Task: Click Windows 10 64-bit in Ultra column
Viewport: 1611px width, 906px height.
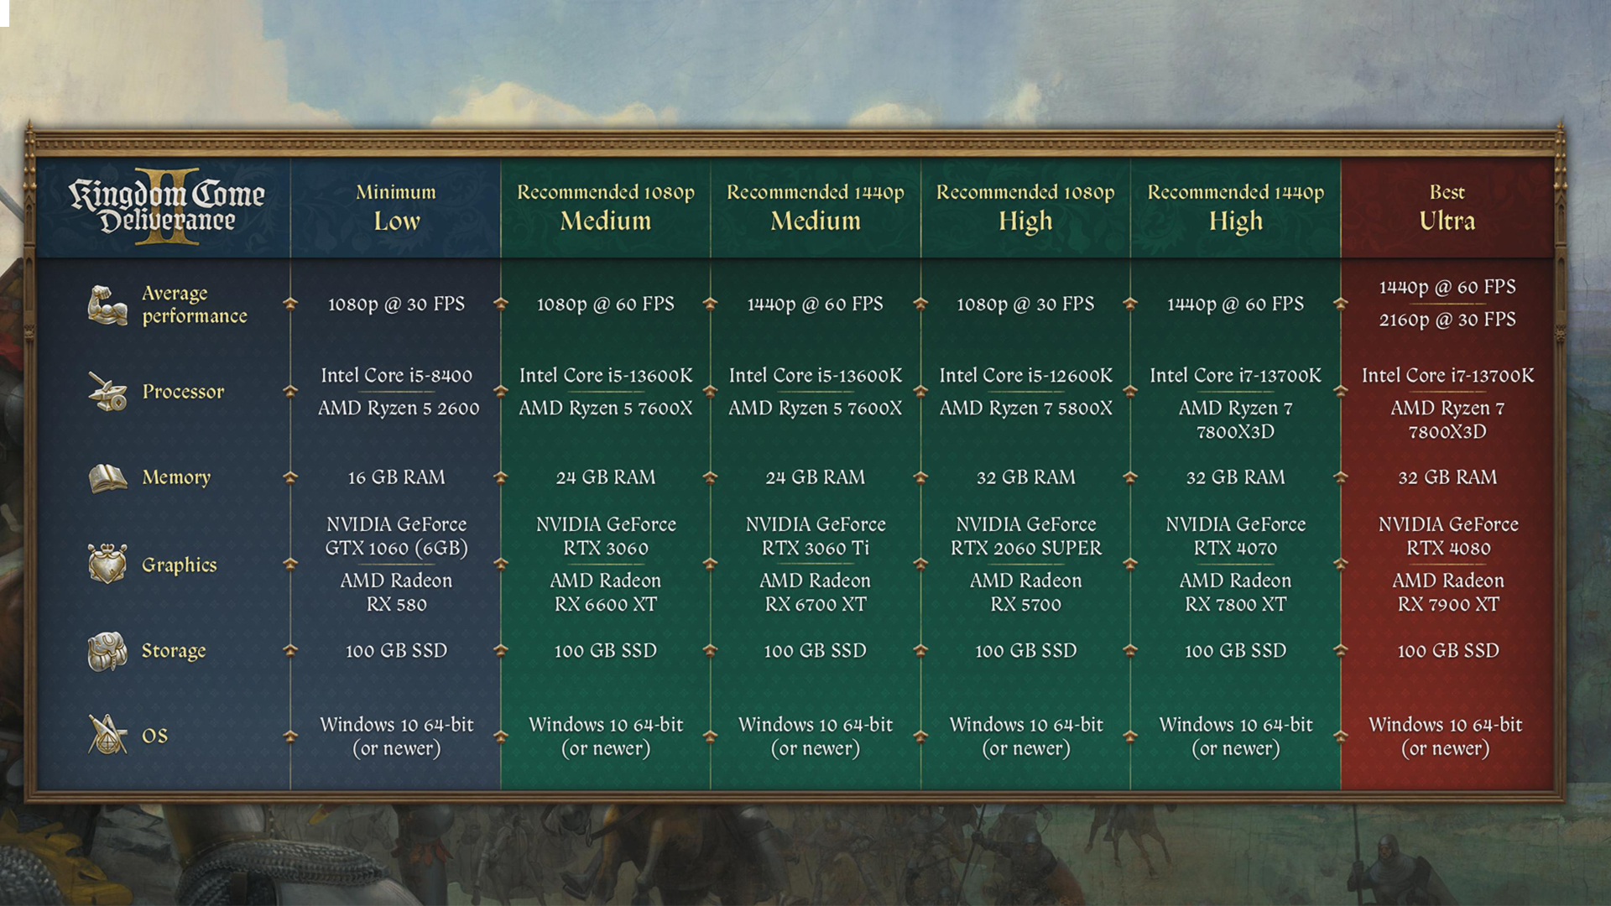Action: pyautogui.click(x=1446, y=725)
